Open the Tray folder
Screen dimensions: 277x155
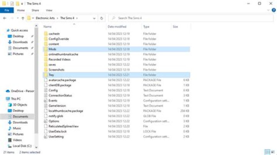51,75
